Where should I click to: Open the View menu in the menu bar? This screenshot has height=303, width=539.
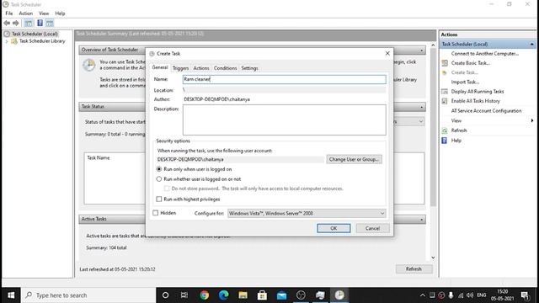point(44,13)
